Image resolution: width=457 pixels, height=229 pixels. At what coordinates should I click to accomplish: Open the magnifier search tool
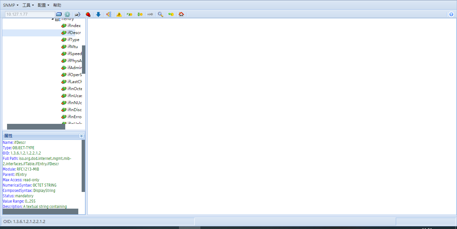[161, 14]
